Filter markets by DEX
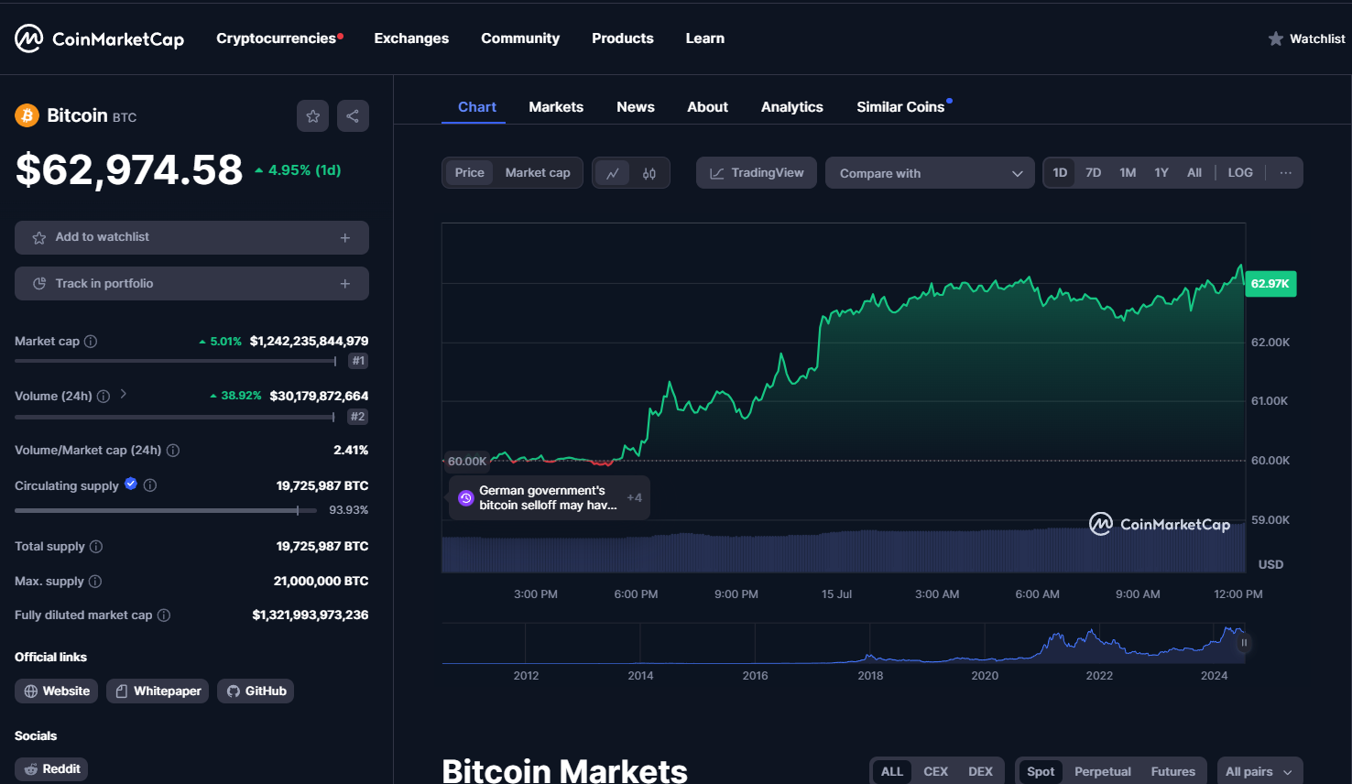1352x784 pixels. click(980, 772)
